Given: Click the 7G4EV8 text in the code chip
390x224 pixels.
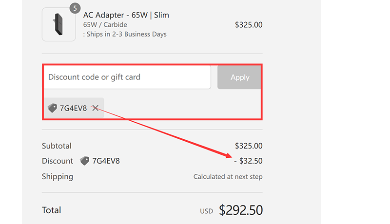Looking at the screenshot, I should coord(73,108).
